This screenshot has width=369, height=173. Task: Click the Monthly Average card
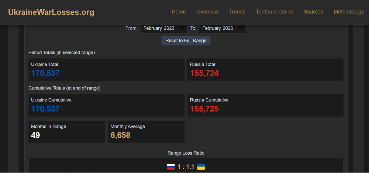[146, 132]
